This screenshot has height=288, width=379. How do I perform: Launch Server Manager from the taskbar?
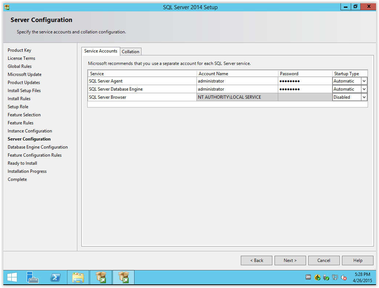(32, 277)
